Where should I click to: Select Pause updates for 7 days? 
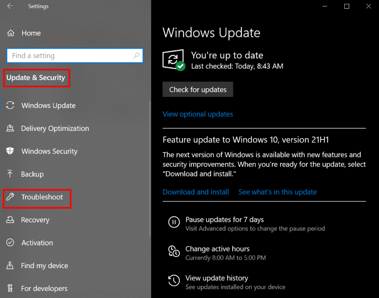point(224,220)
